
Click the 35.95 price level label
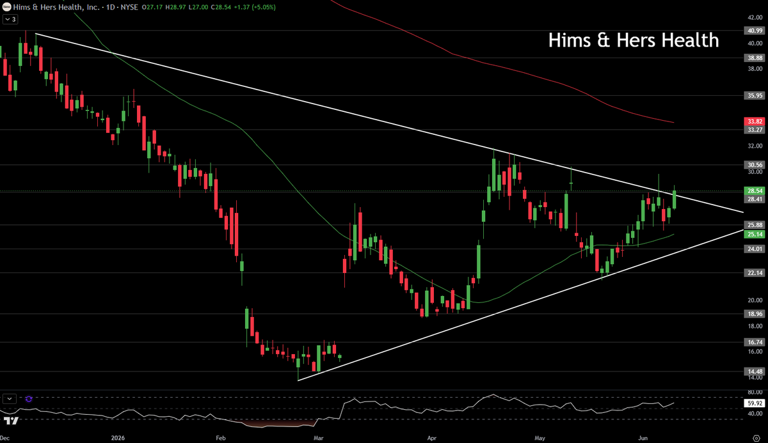coord(754,95)
